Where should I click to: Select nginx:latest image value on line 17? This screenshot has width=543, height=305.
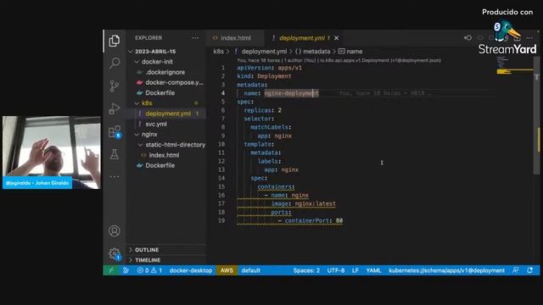click(315, 203)
